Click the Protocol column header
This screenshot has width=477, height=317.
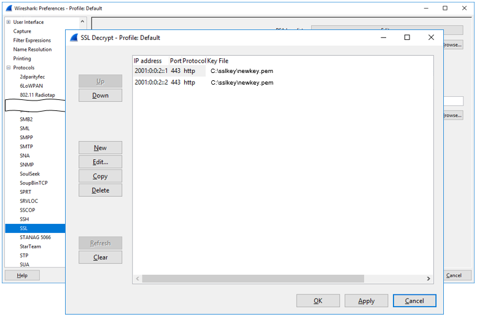coord(194,61)
